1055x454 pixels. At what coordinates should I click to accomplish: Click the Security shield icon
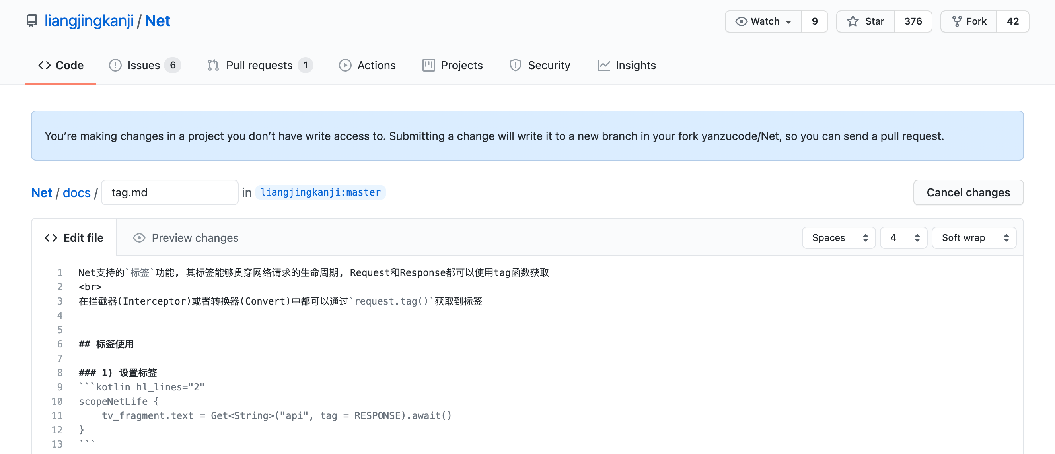(x=515, y=65)
